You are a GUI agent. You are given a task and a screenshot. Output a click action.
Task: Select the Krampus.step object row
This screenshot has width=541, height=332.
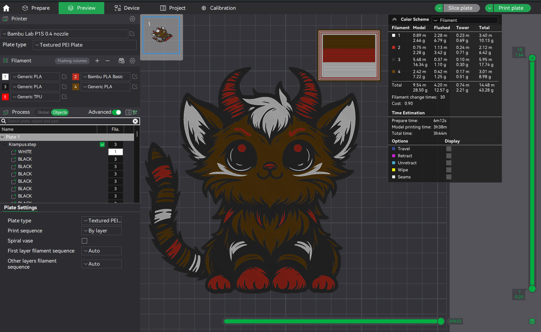click(x=67, y=145)
